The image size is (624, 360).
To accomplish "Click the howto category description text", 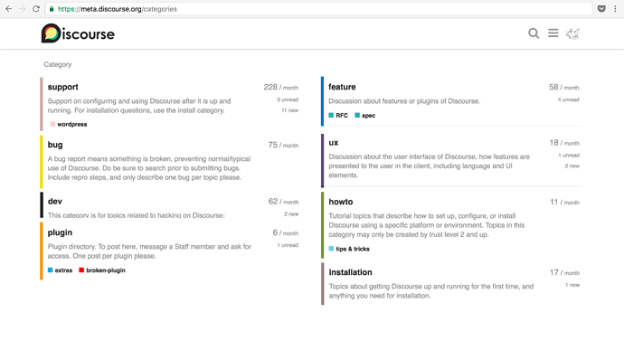I will click(427, 225).
